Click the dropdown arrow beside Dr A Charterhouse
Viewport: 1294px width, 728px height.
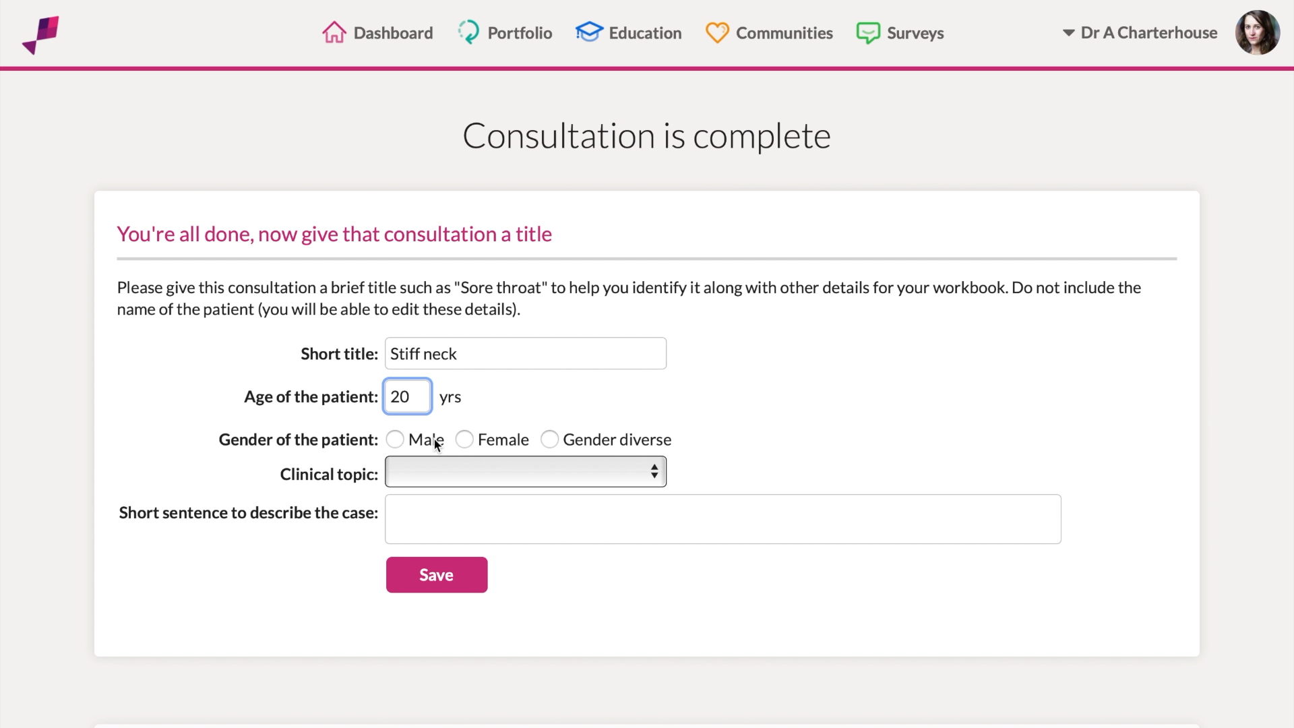tap(1068, 32)
